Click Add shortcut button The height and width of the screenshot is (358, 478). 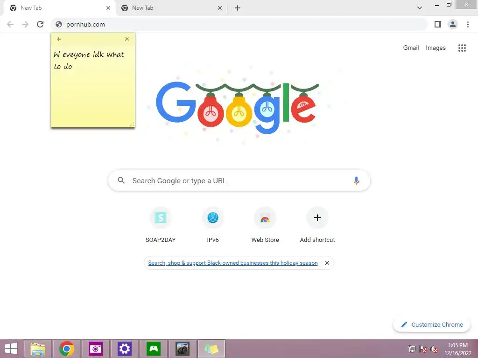click(317, 225)
